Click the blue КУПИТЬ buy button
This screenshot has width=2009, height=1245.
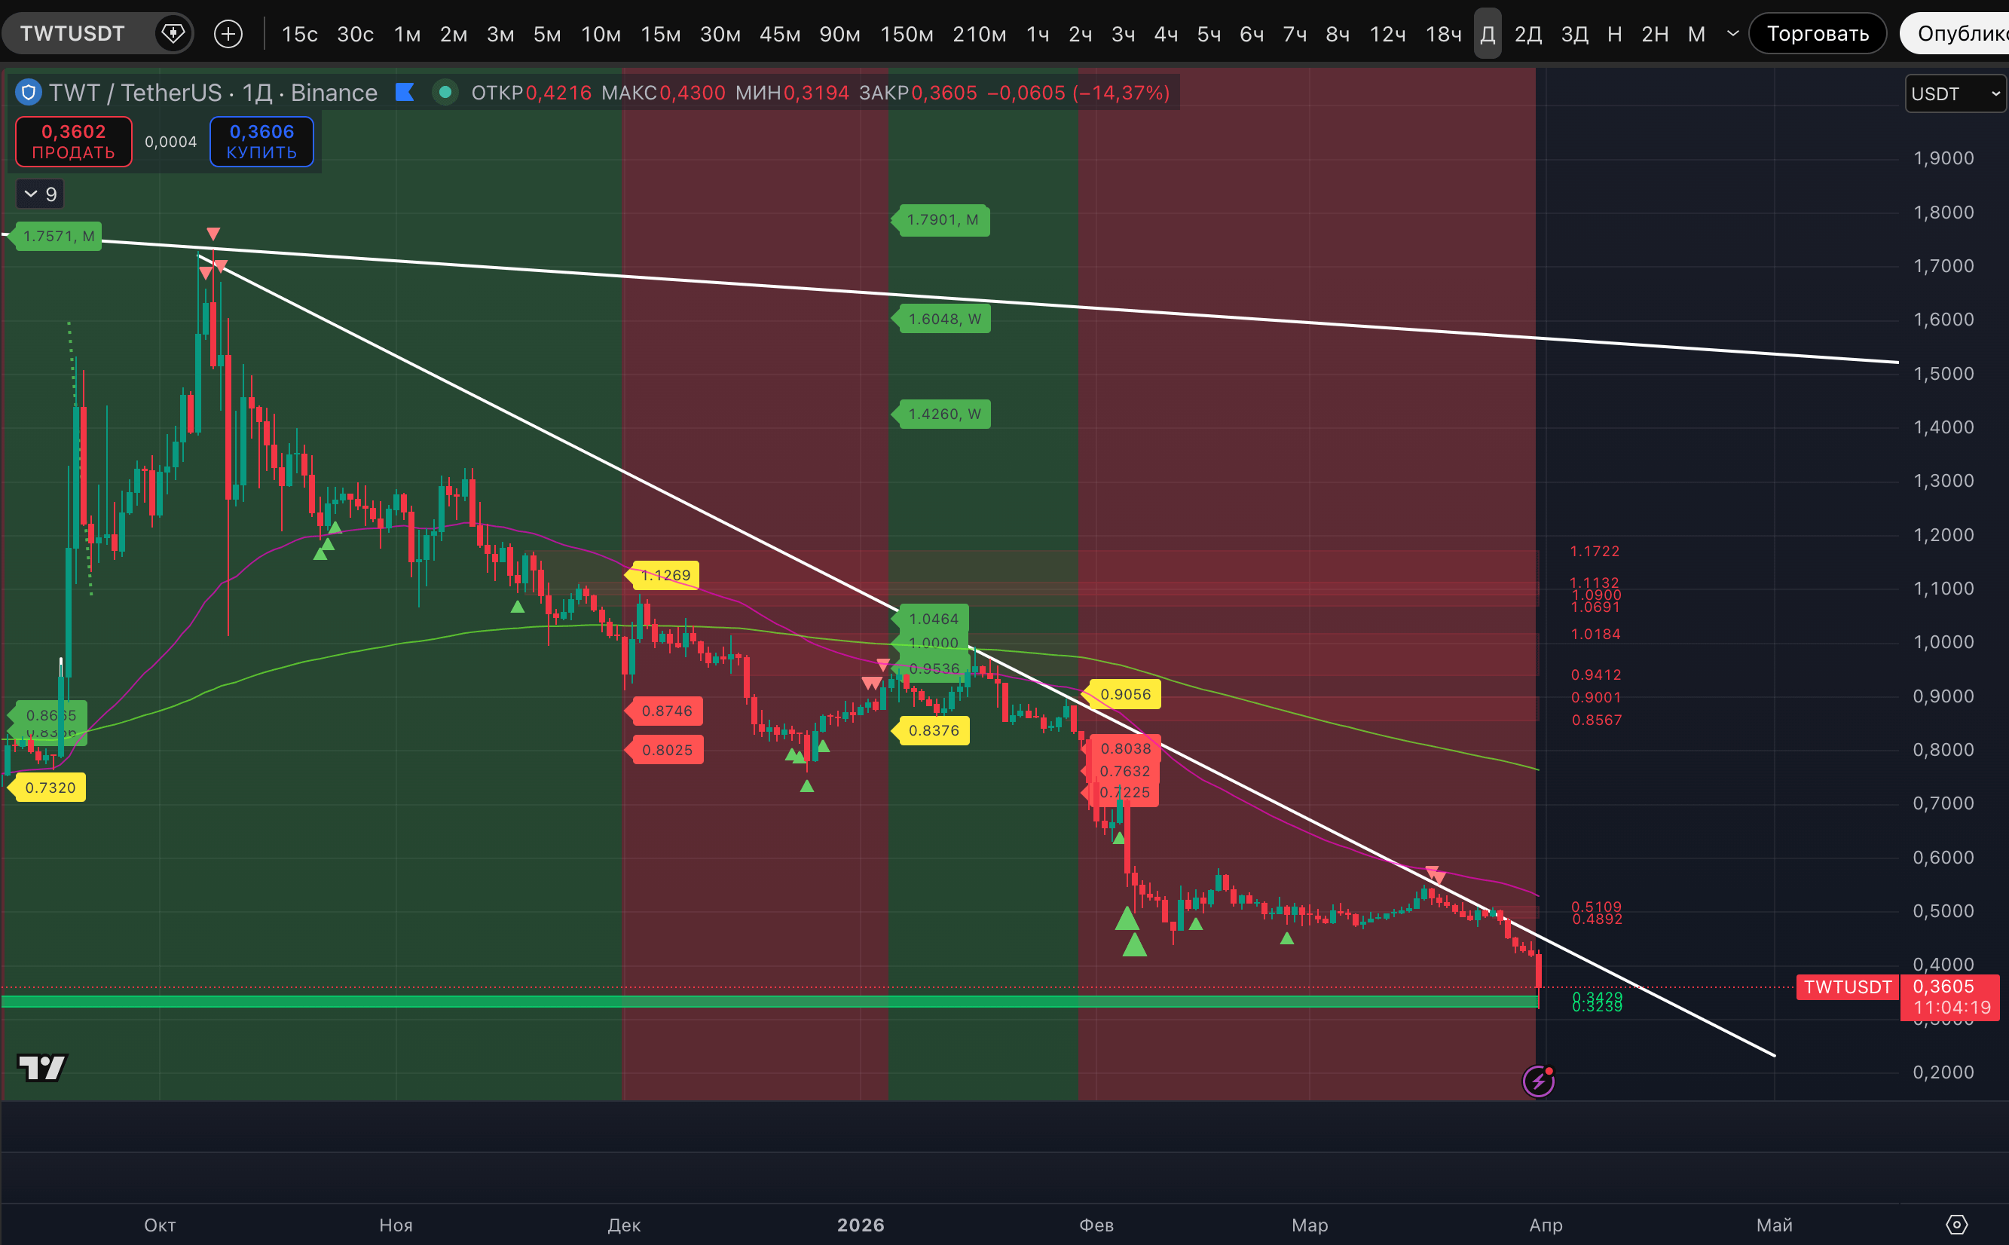pos(261,142)
